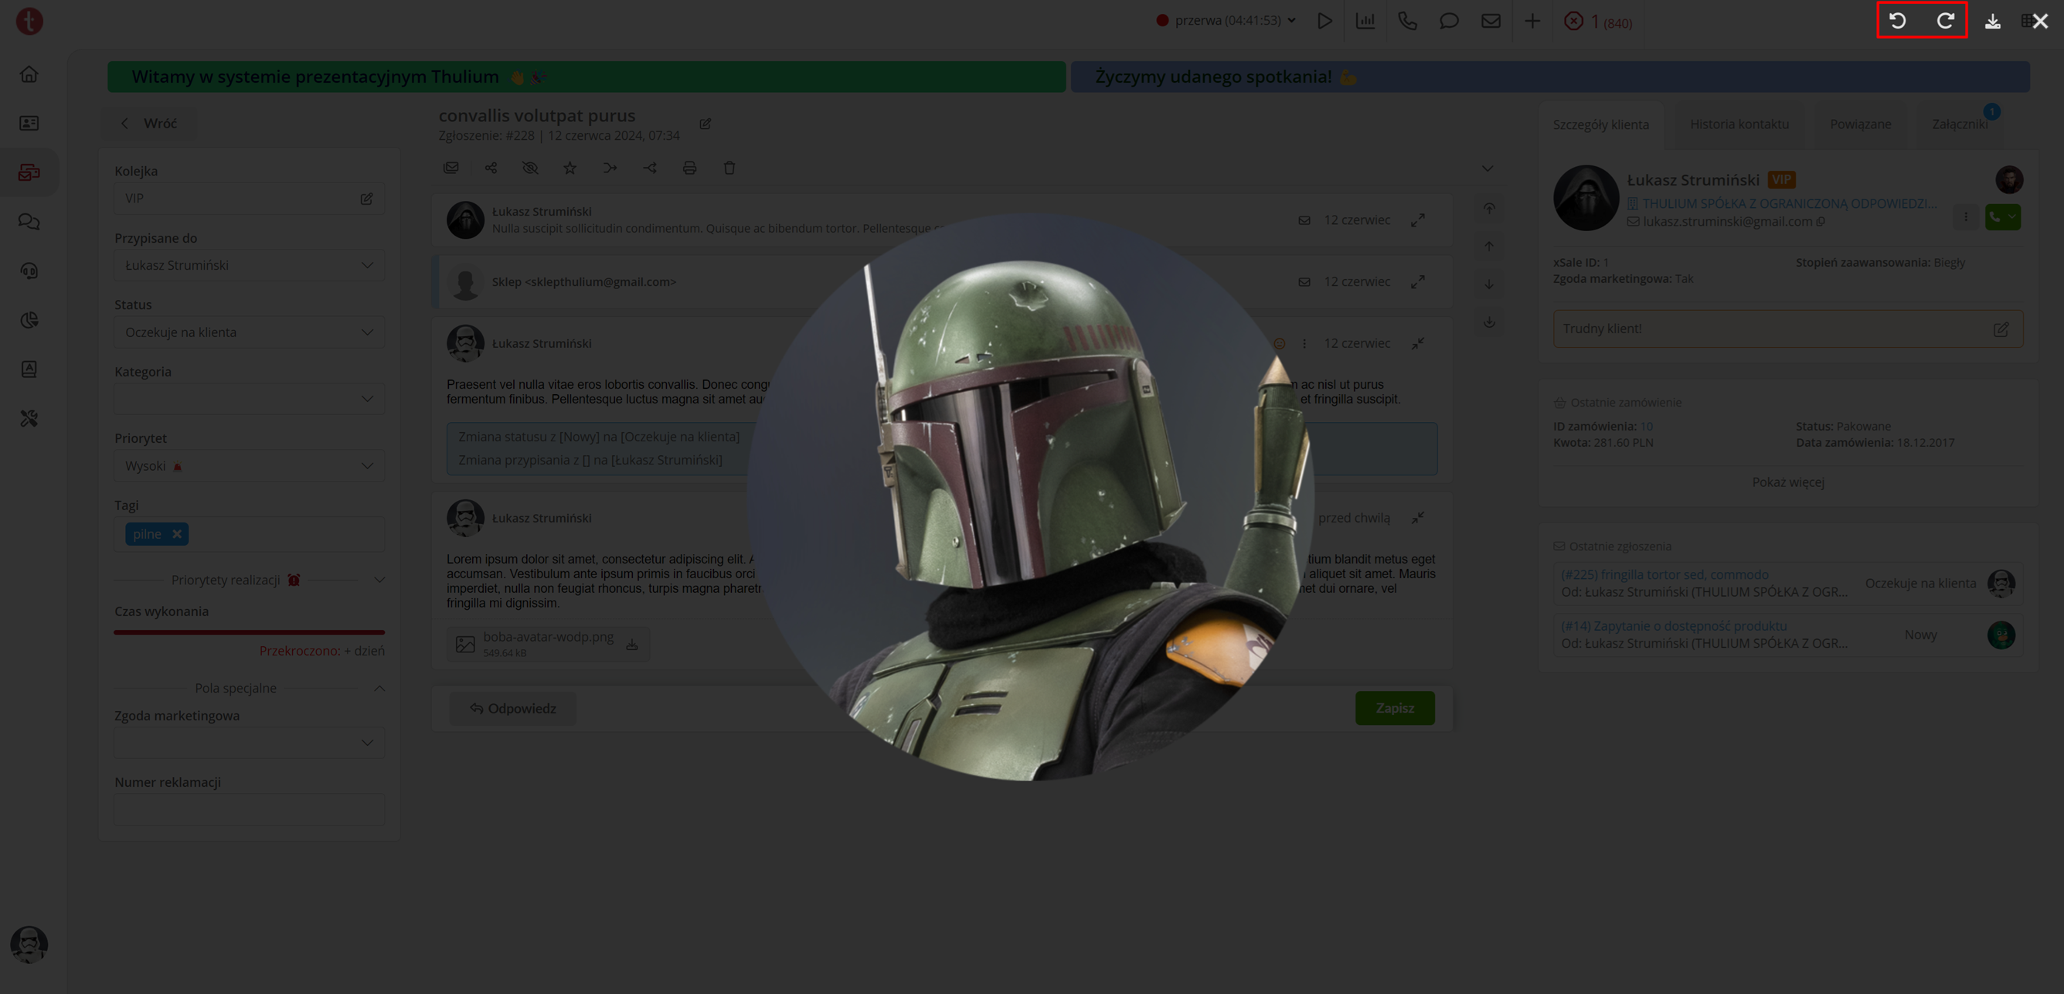Expand the ticket toolbar chevron
Image resolution: width=2064 pixels, height=994 pixels.
pyautogui.click(x=1487, y=169)
